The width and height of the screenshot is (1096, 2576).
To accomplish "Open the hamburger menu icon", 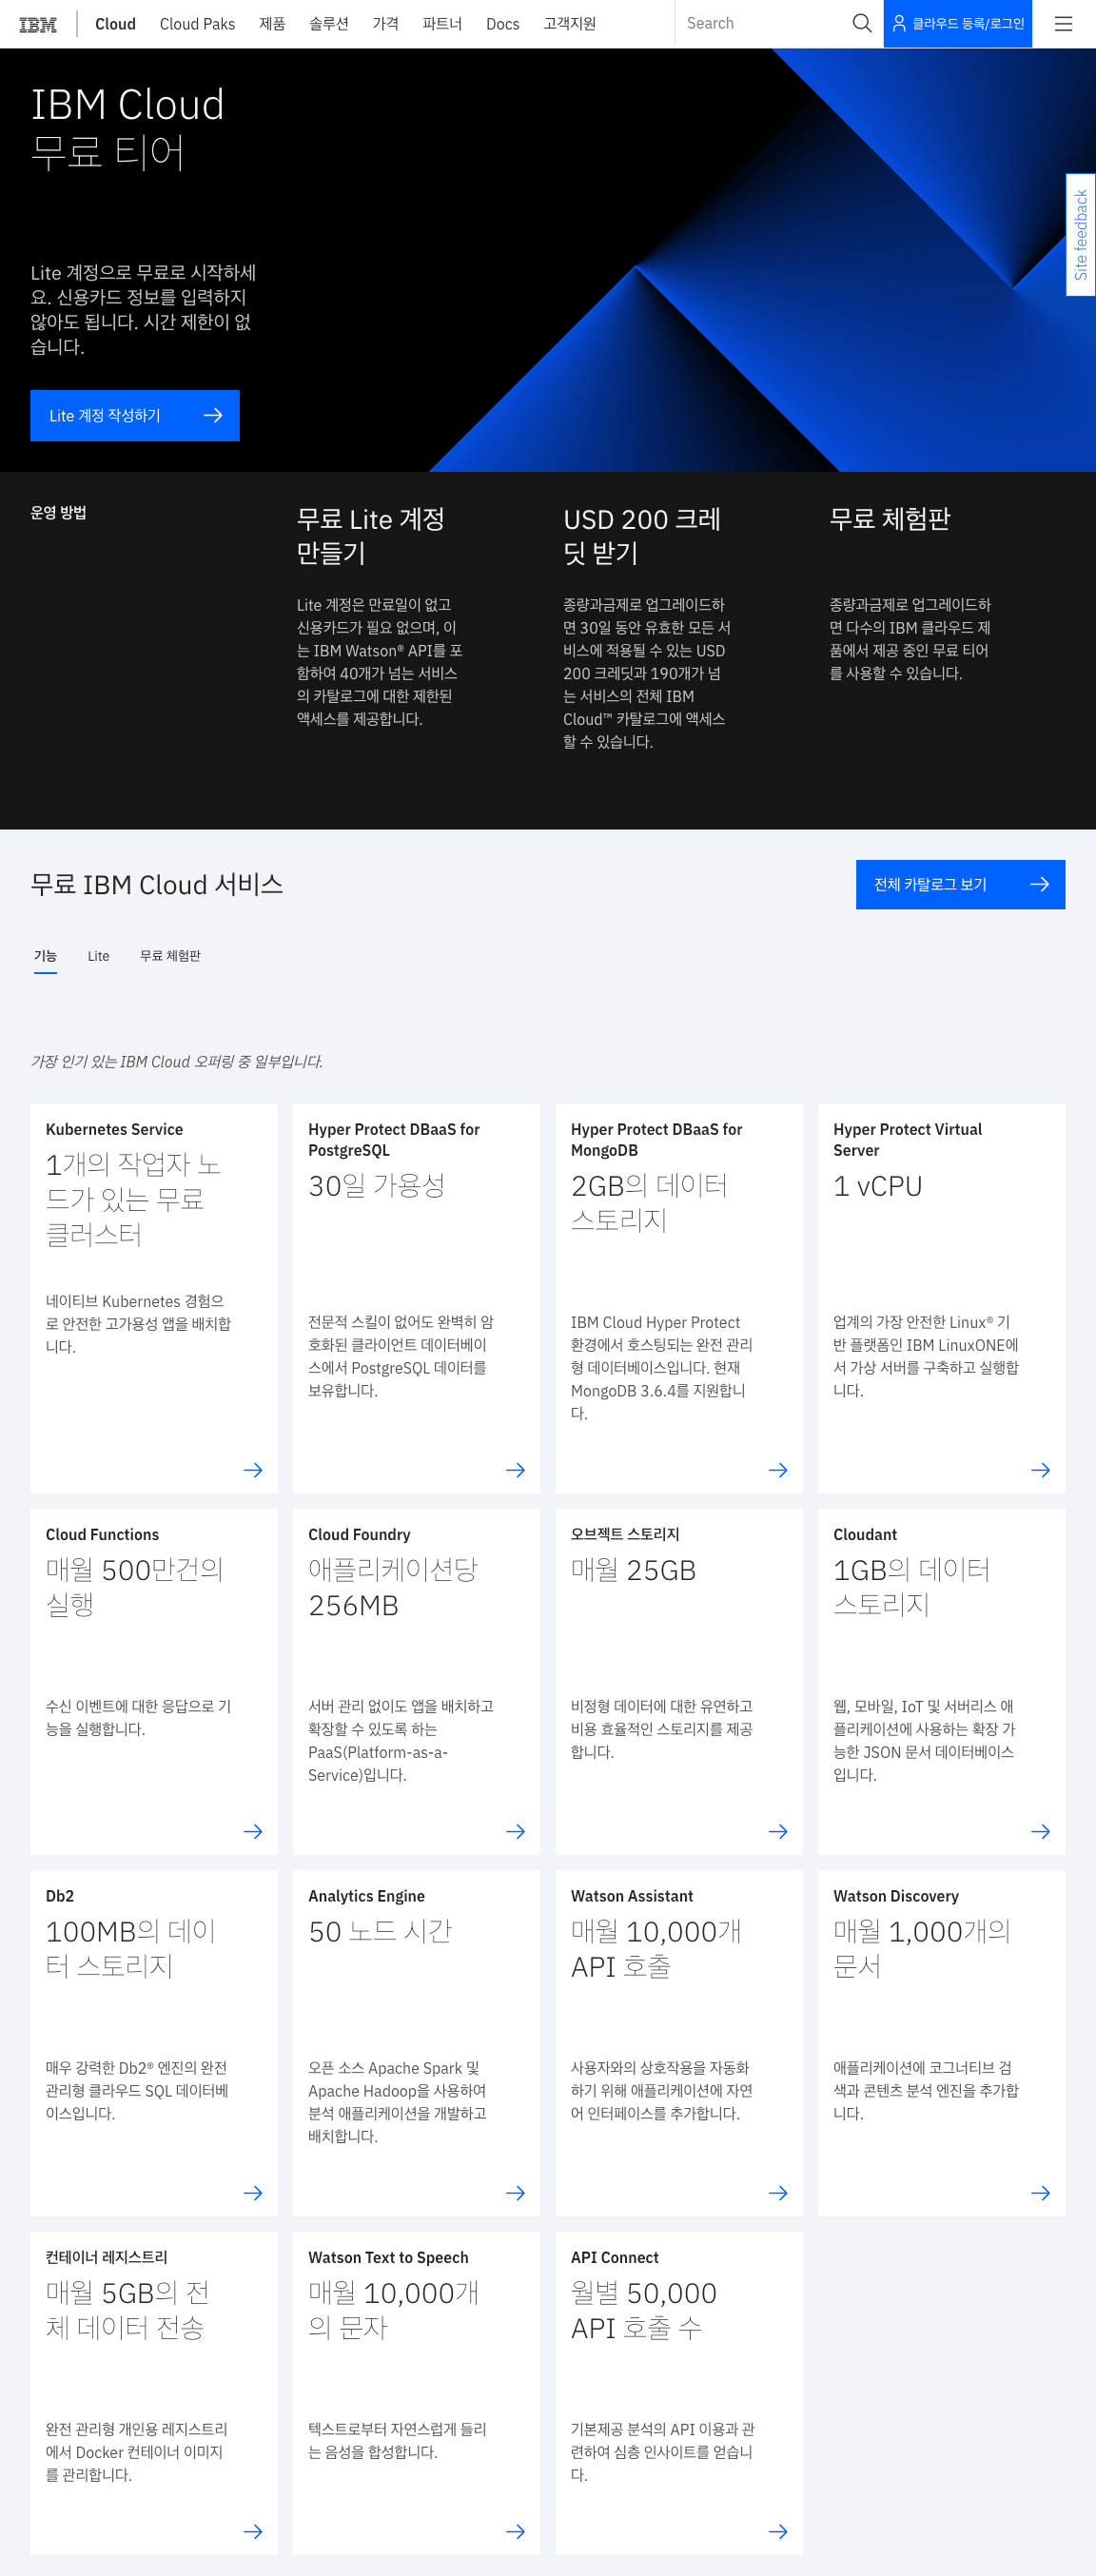I will (x=1063, y=23).
